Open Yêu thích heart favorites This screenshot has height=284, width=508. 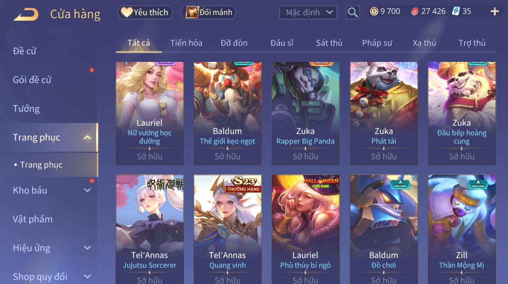coord(145,12)
